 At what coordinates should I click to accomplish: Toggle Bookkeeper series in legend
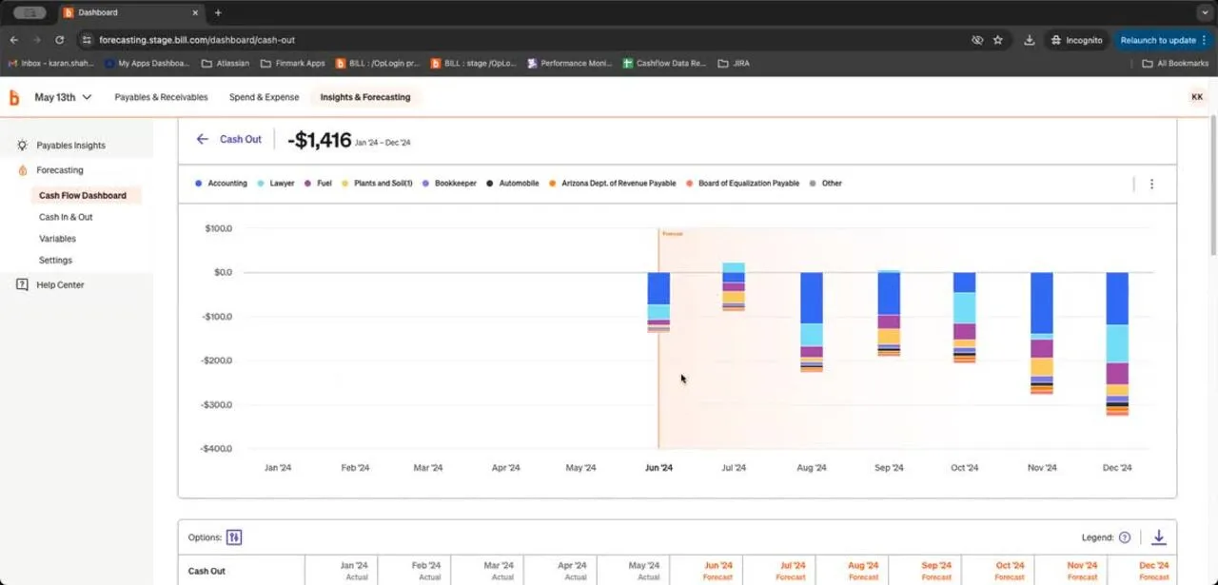[x=449, y=184]
